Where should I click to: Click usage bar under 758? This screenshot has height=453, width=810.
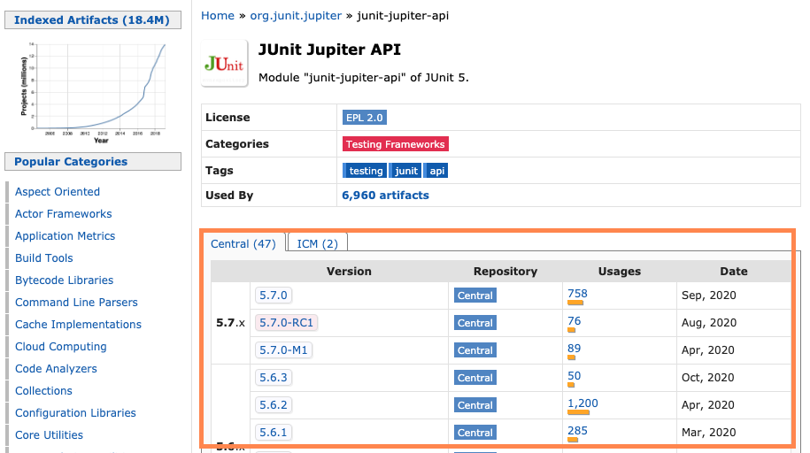click(x=575, y=303)
